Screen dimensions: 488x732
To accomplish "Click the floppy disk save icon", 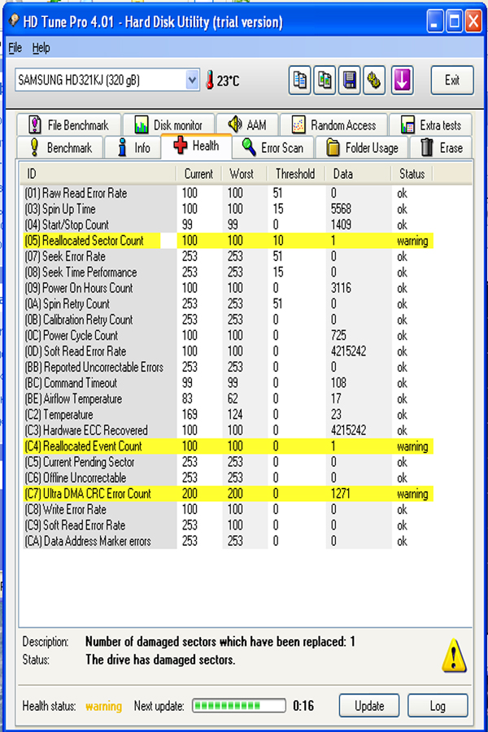I will click(350, 80).
